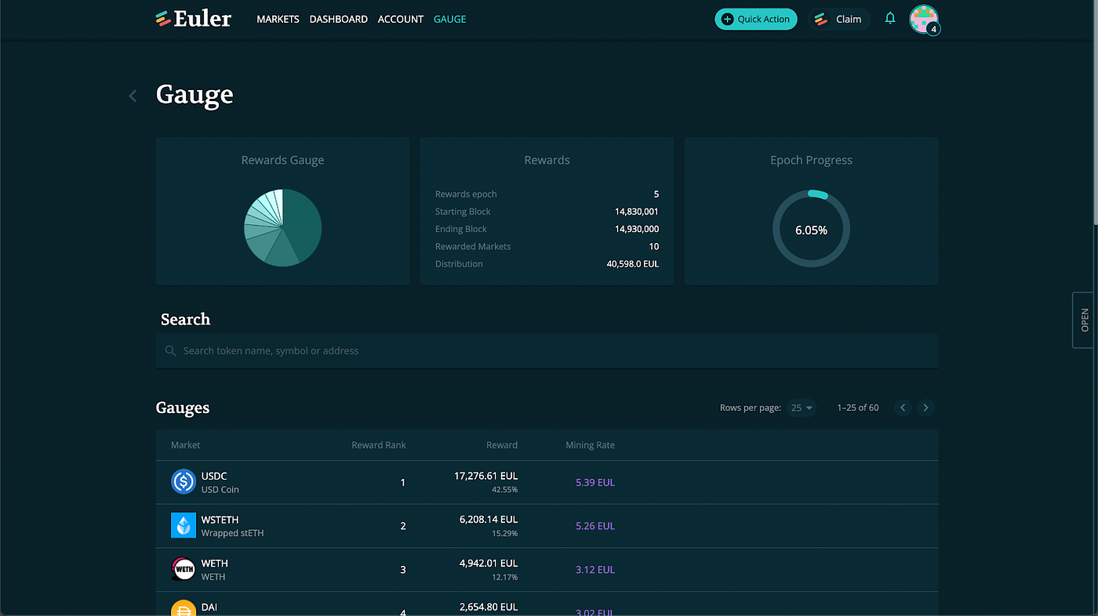Focus the token search field
The width and height of the screenshot is (1098, 616).
(x=547, y=351)
